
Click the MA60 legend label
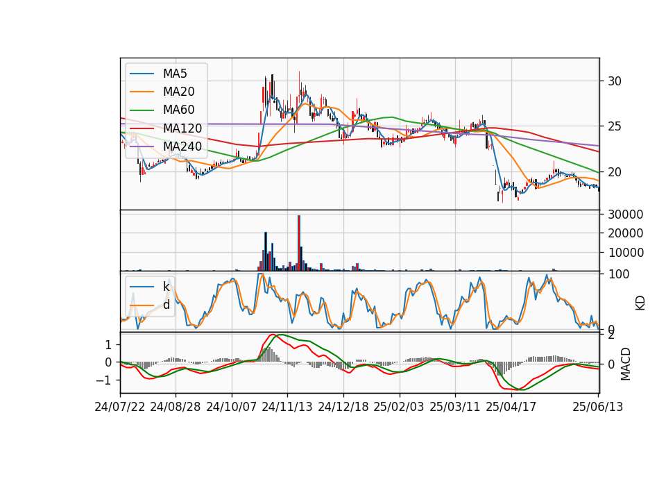[x=178, y=110]
